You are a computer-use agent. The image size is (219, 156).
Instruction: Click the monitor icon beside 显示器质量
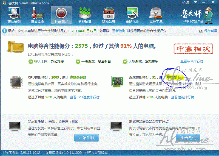(15, 126)
